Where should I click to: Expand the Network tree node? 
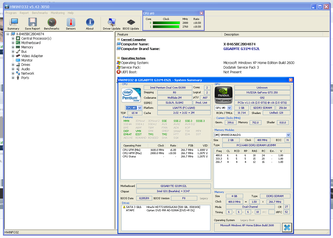click(x=13, y=74)
